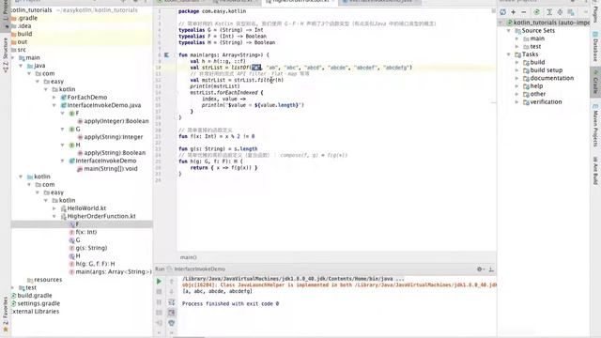Open Run panel settings gear icon
Image resolution: width=601 pixels, height=338 pixels.
point(480,269)
